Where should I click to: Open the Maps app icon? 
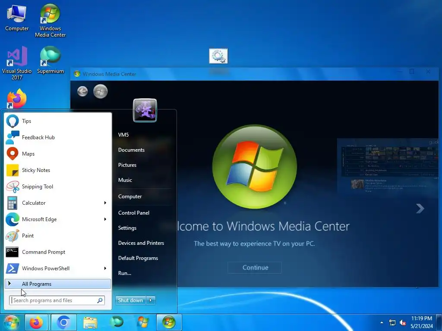click(x=13, y=154)
